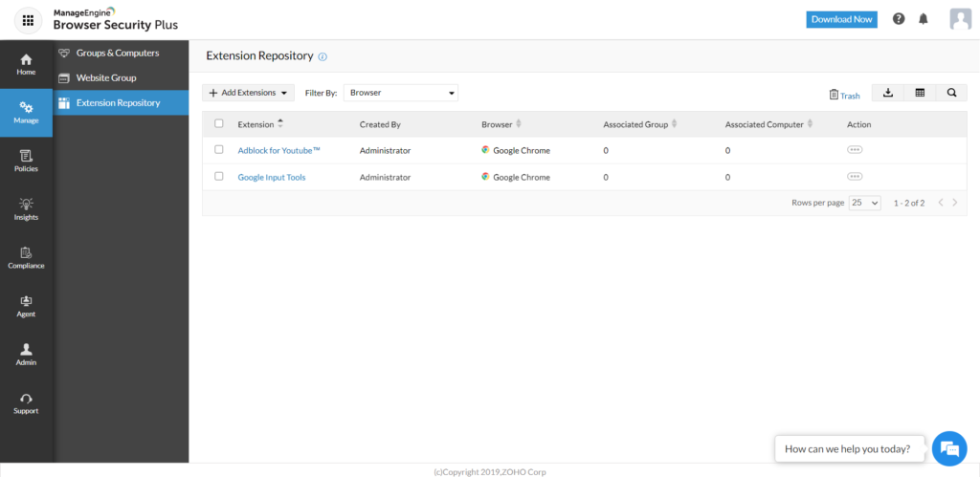Image resolution: width=980 pixels, height=477 pixels.
Task: Select the Google Input Tools checkbox
Action: [219, 177]
